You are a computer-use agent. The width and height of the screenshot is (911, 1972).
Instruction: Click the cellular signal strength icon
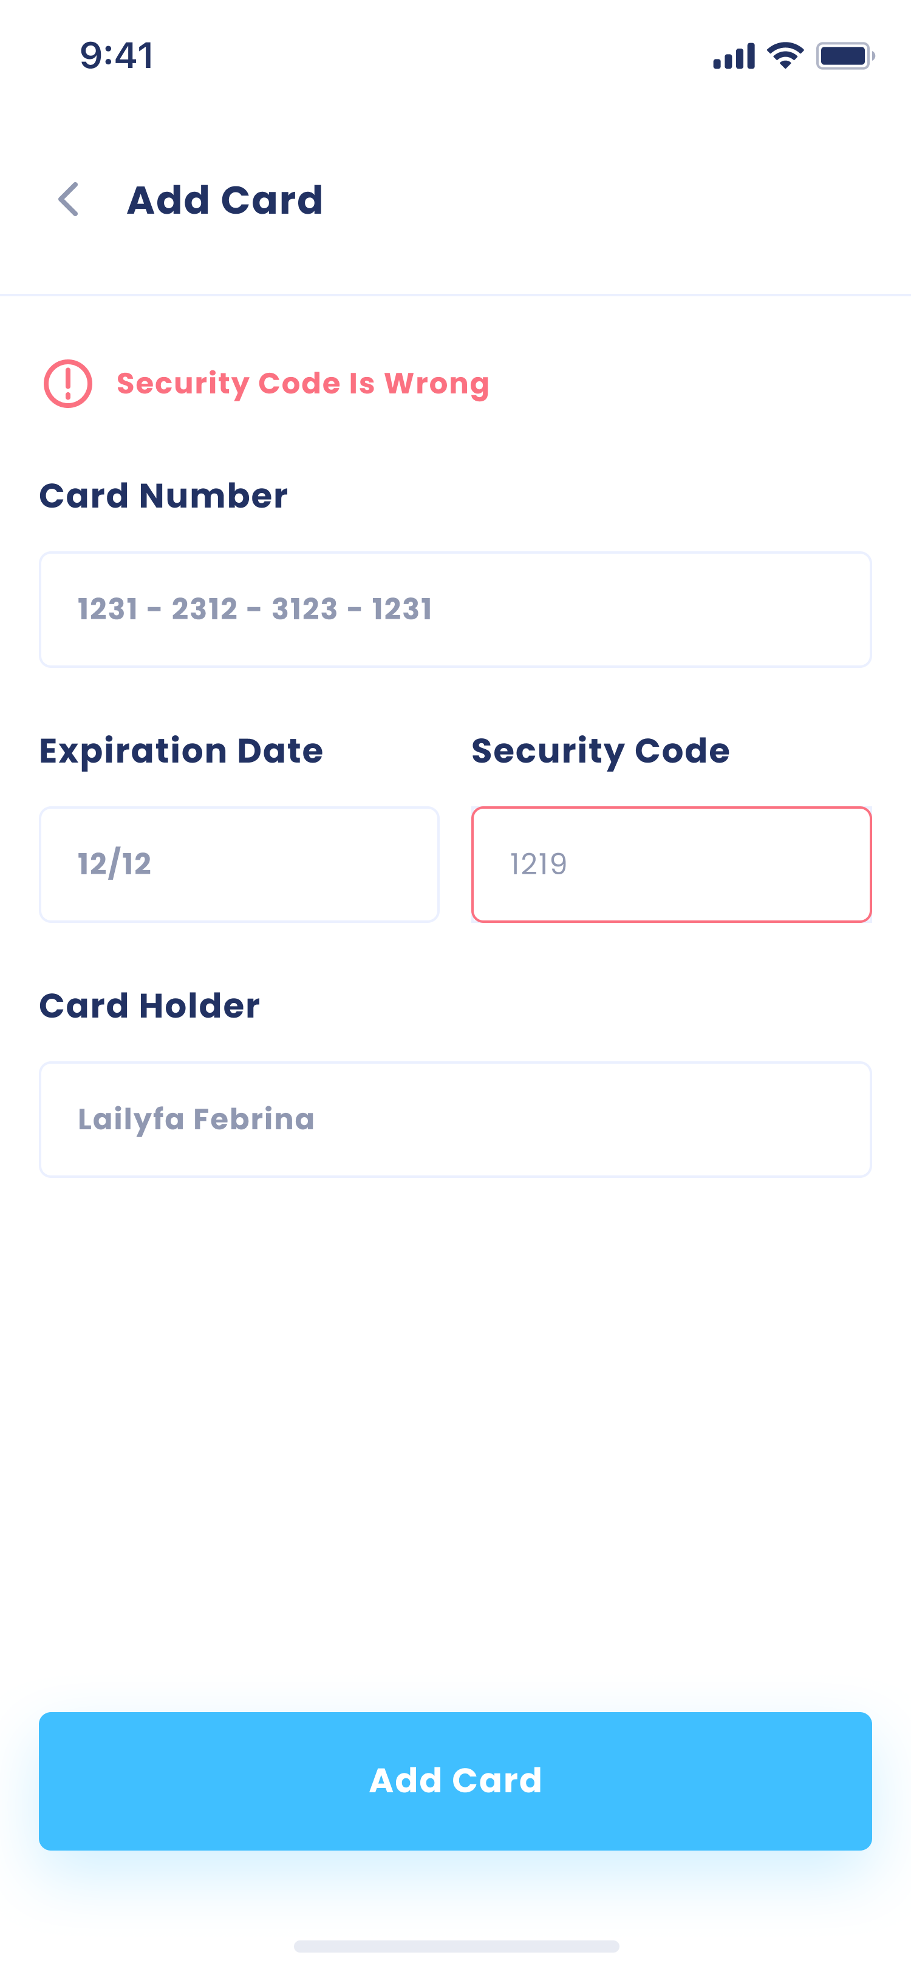click(734, 56)
